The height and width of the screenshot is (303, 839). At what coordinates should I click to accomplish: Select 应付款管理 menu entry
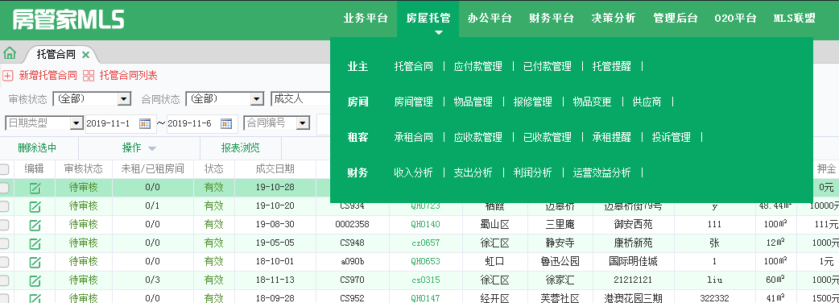477,66
